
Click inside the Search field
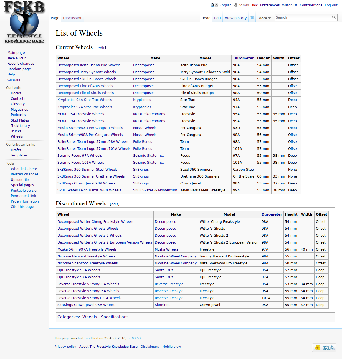303,17
